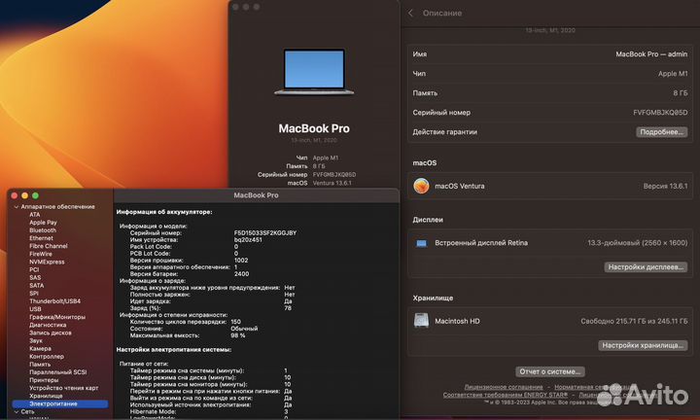700x420 pixels.
Task: Select Fibre Channel in the sidebar
Action: [49, 246]
